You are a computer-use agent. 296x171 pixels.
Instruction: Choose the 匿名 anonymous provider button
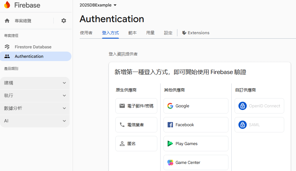point(136,144)
